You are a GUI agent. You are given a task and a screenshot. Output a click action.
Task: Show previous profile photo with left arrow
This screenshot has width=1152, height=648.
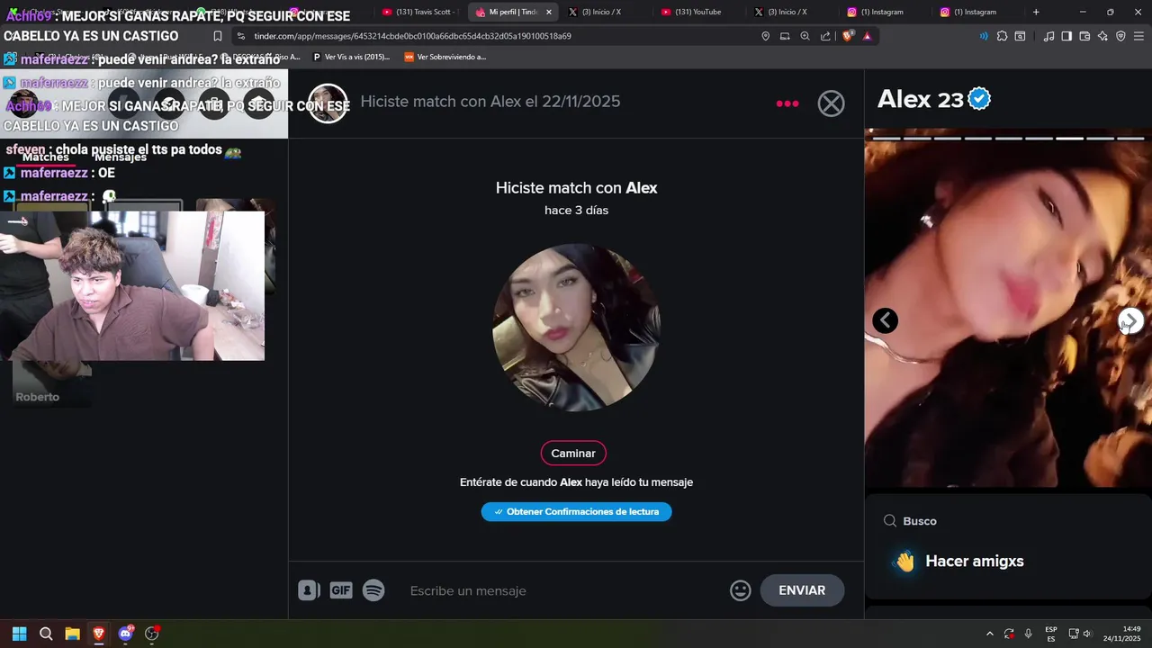(x=885, y=320)
